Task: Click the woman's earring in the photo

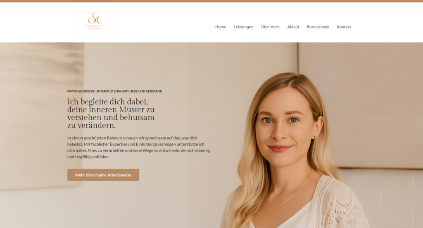Action: pyautogui.click(x=314, y=138)
